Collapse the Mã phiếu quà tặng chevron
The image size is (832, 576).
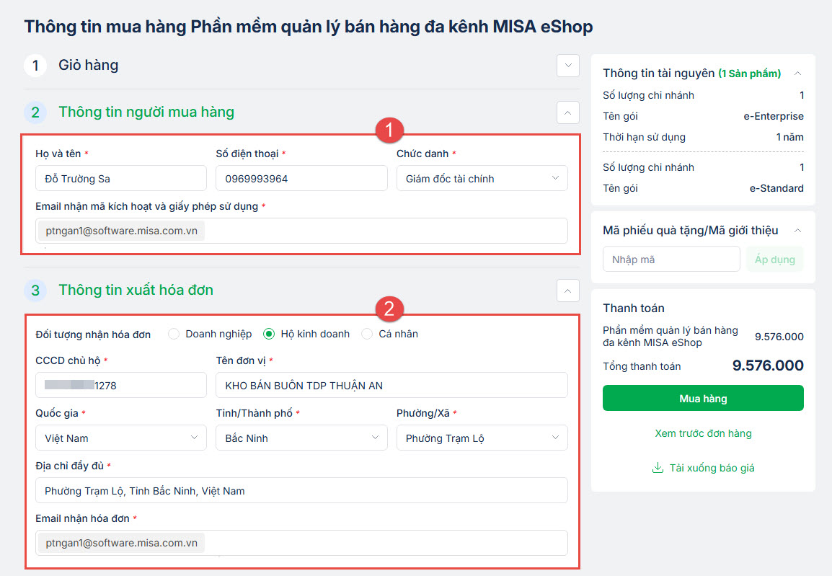click(797, 231)
